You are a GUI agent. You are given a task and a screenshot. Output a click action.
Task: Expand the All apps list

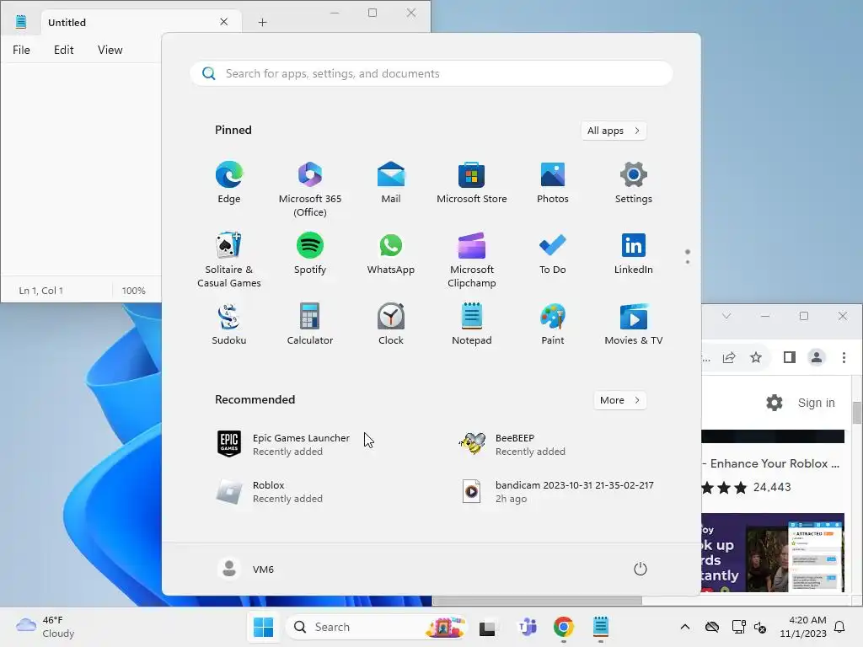pyautogui.click(x=614, y=131)
